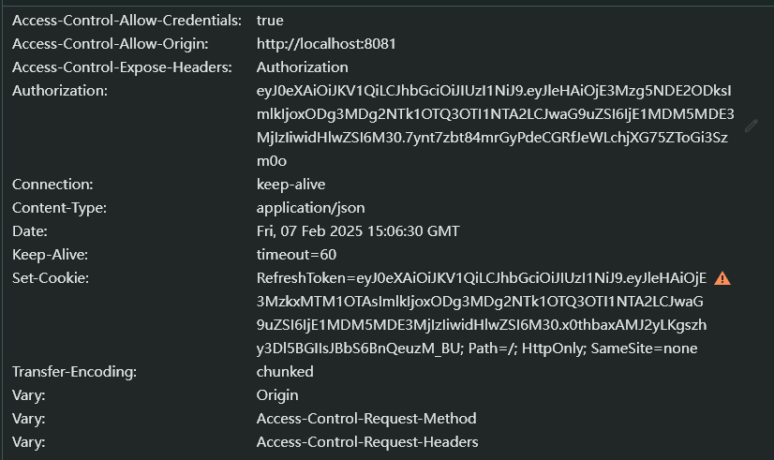774x460 pixels.
Task: Click the Authorization JWT token value
Action: 495,126
